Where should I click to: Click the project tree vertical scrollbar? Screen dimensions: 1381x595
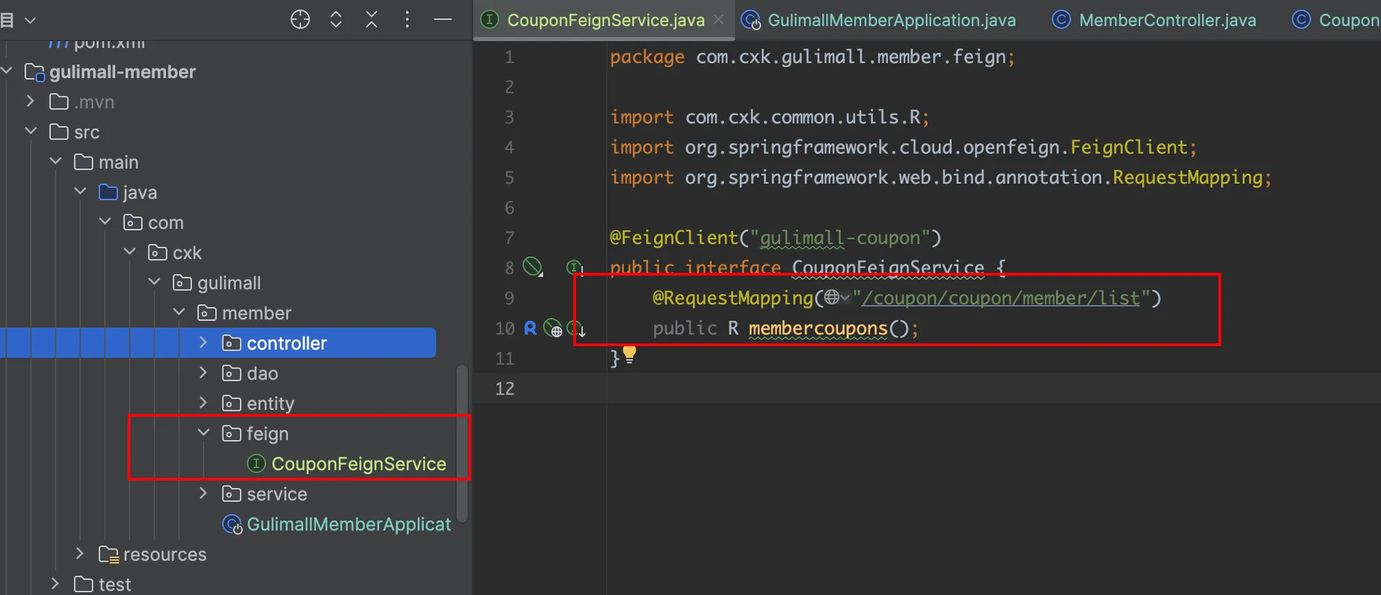point(462,444)
